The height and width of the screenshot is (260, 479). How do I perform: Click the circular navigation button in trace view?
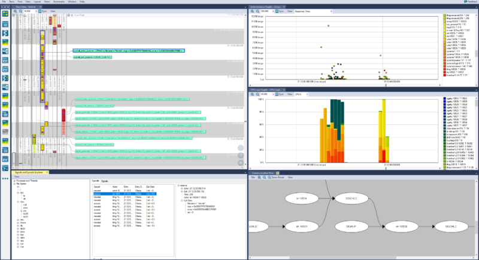click(x=239, y=148)
